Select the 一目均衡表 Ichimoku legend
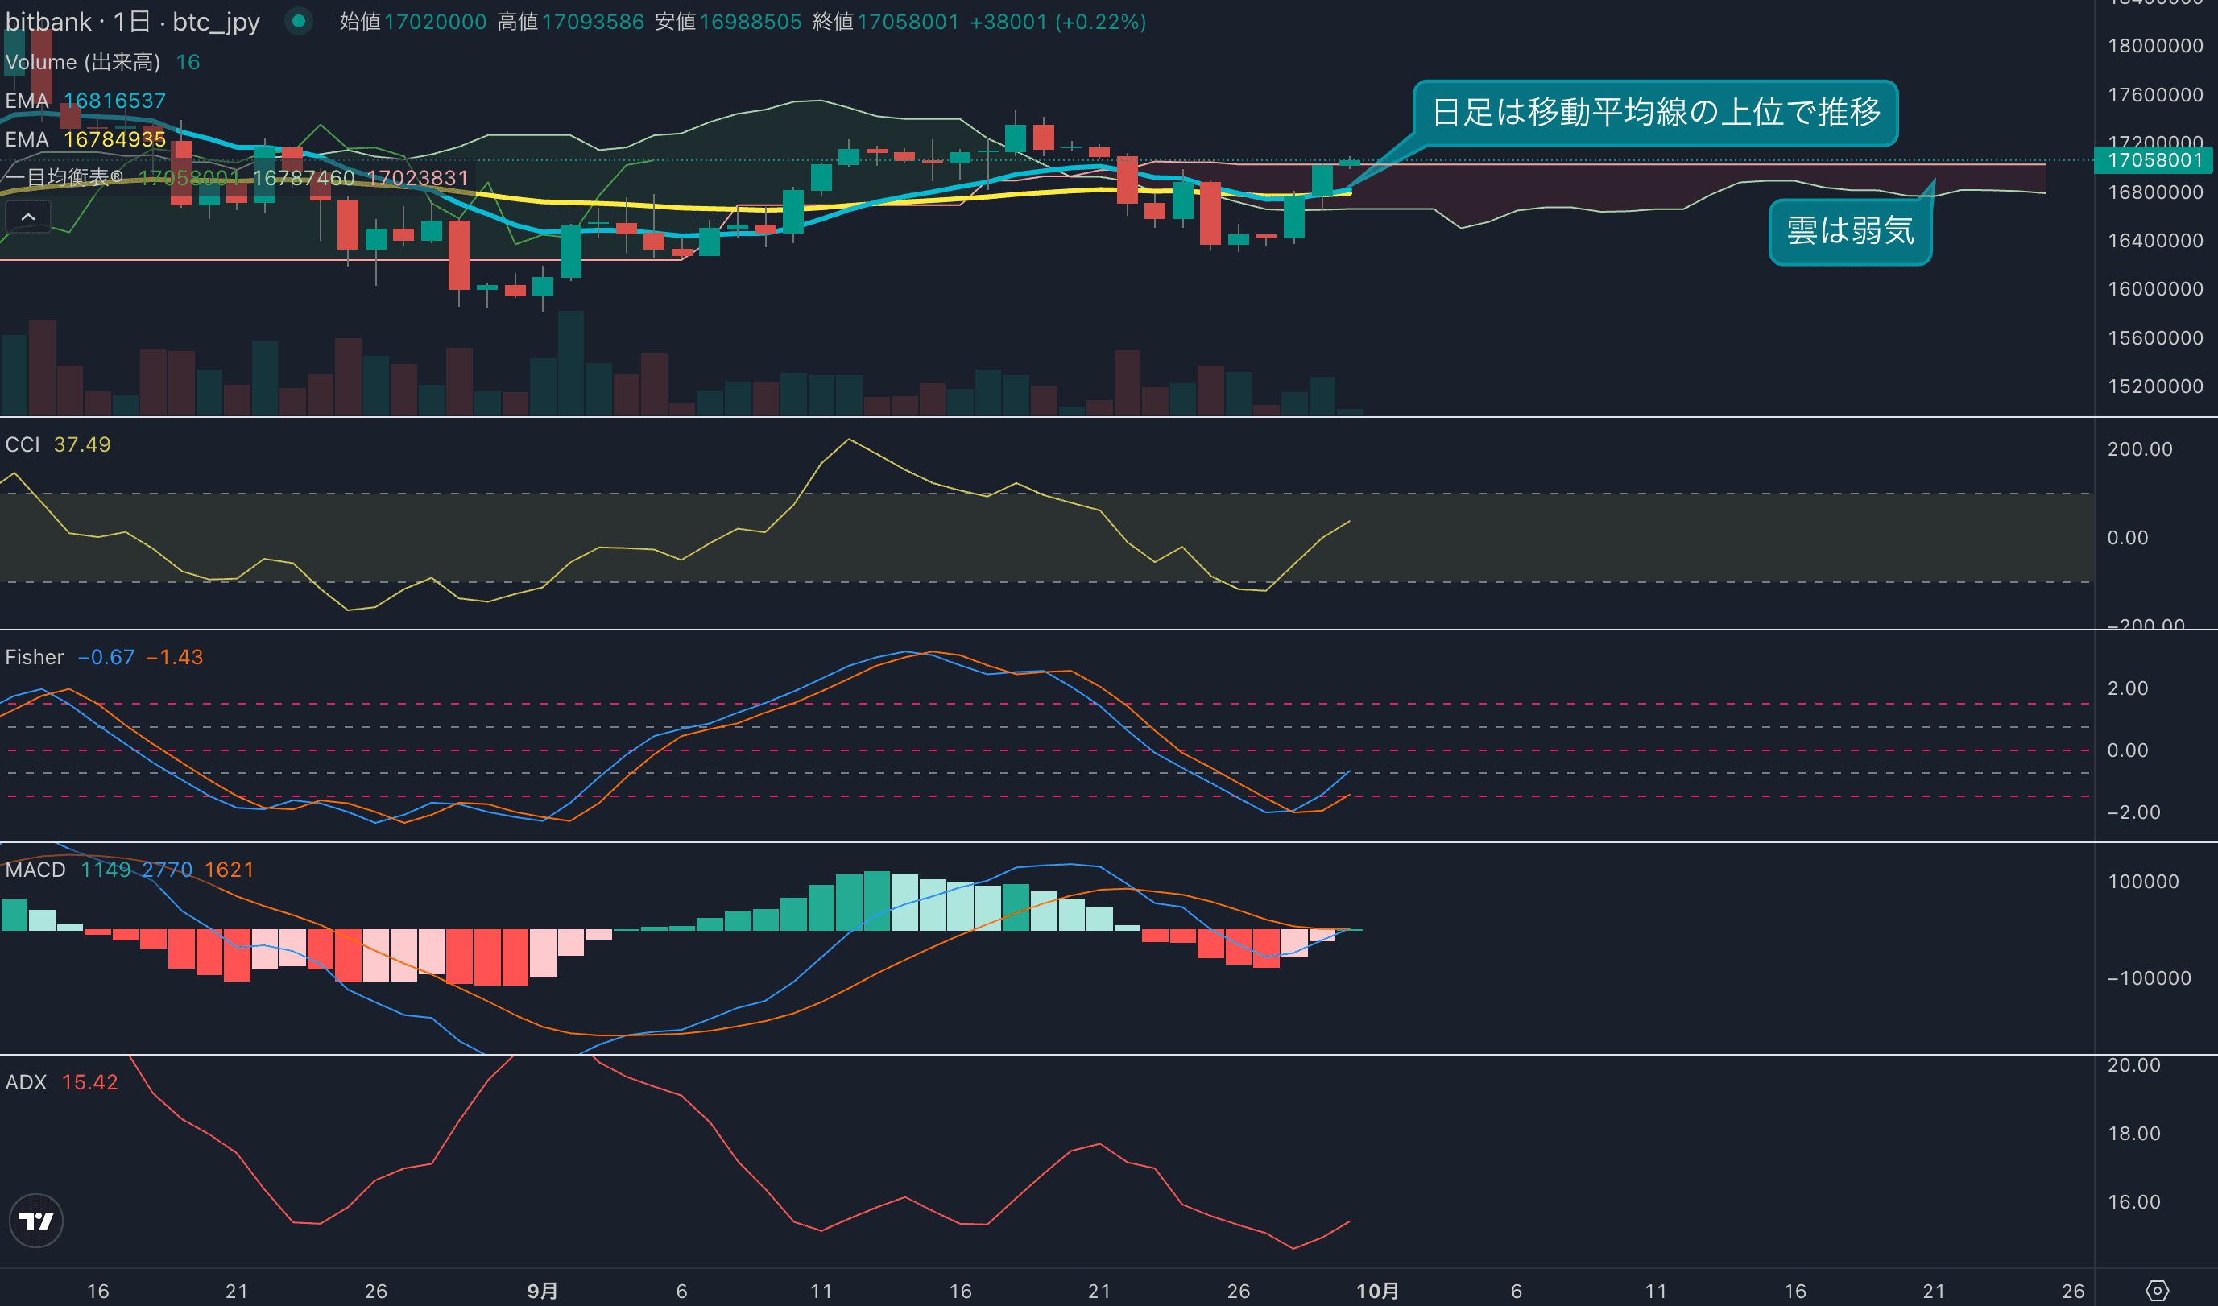The width and height of the screenshot is (2218, 1306). 64,178
